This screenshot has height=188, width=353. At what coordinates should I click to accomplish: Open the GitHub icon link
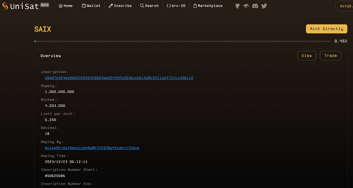[x=238, y=6]
